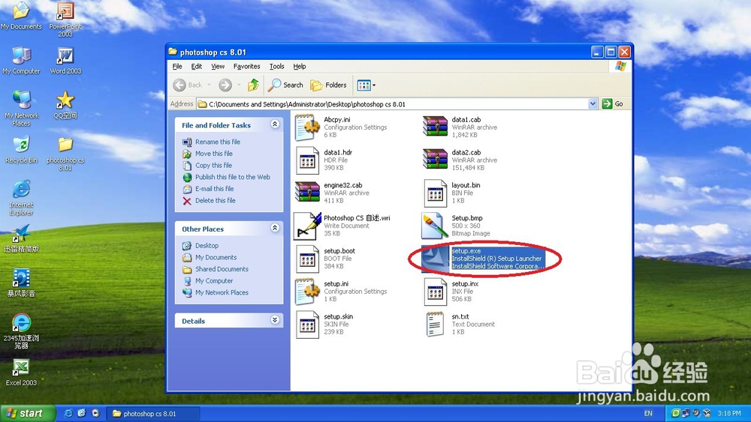Select the Photoshop CS .wri document icon
Screen dimensions: 751x422
pyautogui.click(x=307, y=226)
